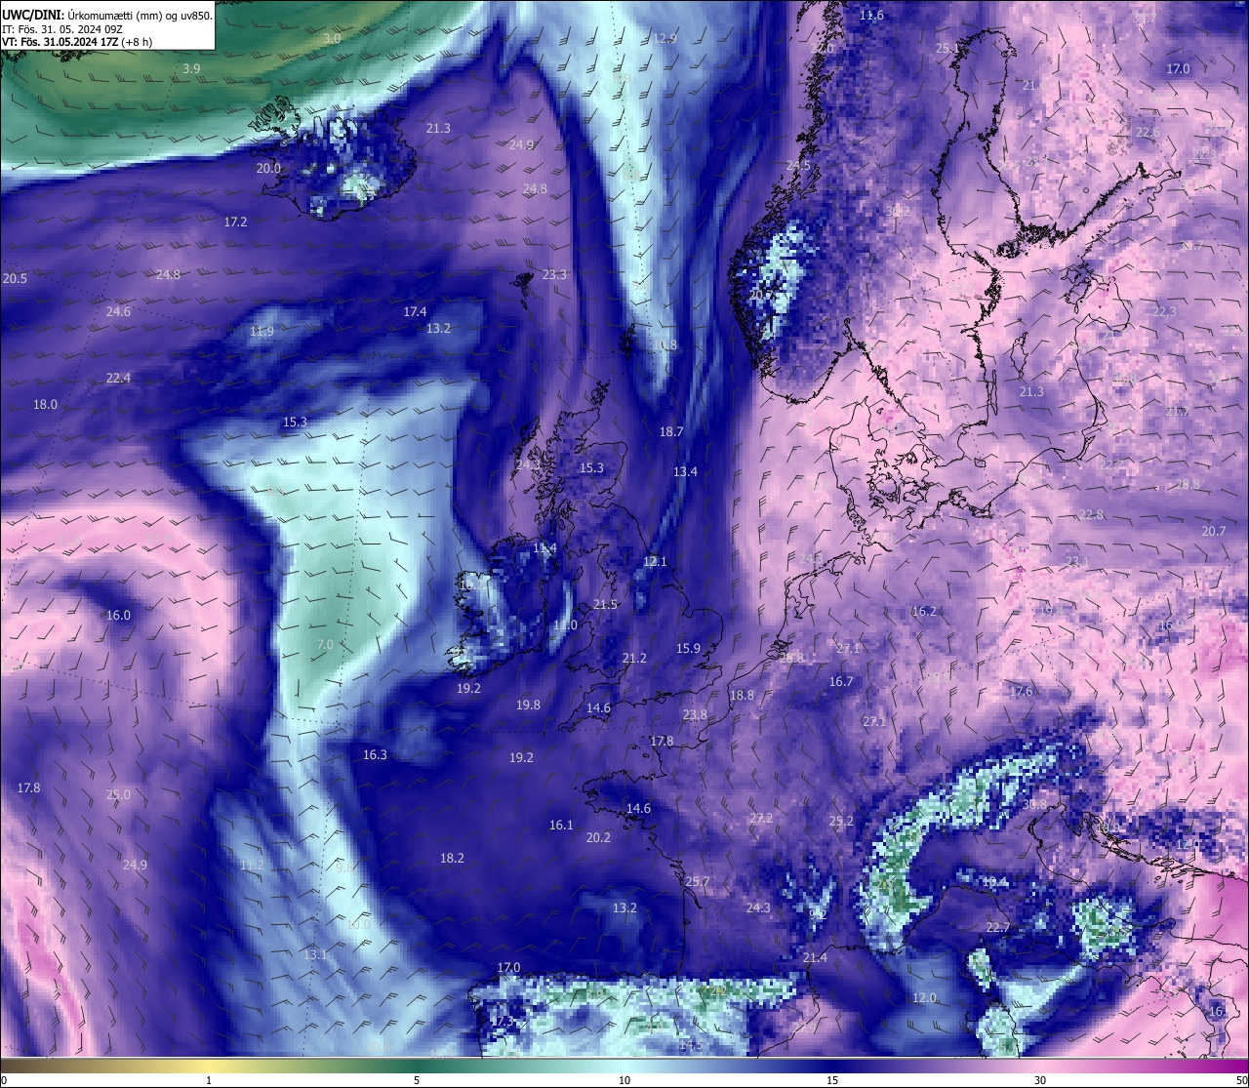Click the 24.6 value label
The image size is (1249, 1088).
(118, 311)
